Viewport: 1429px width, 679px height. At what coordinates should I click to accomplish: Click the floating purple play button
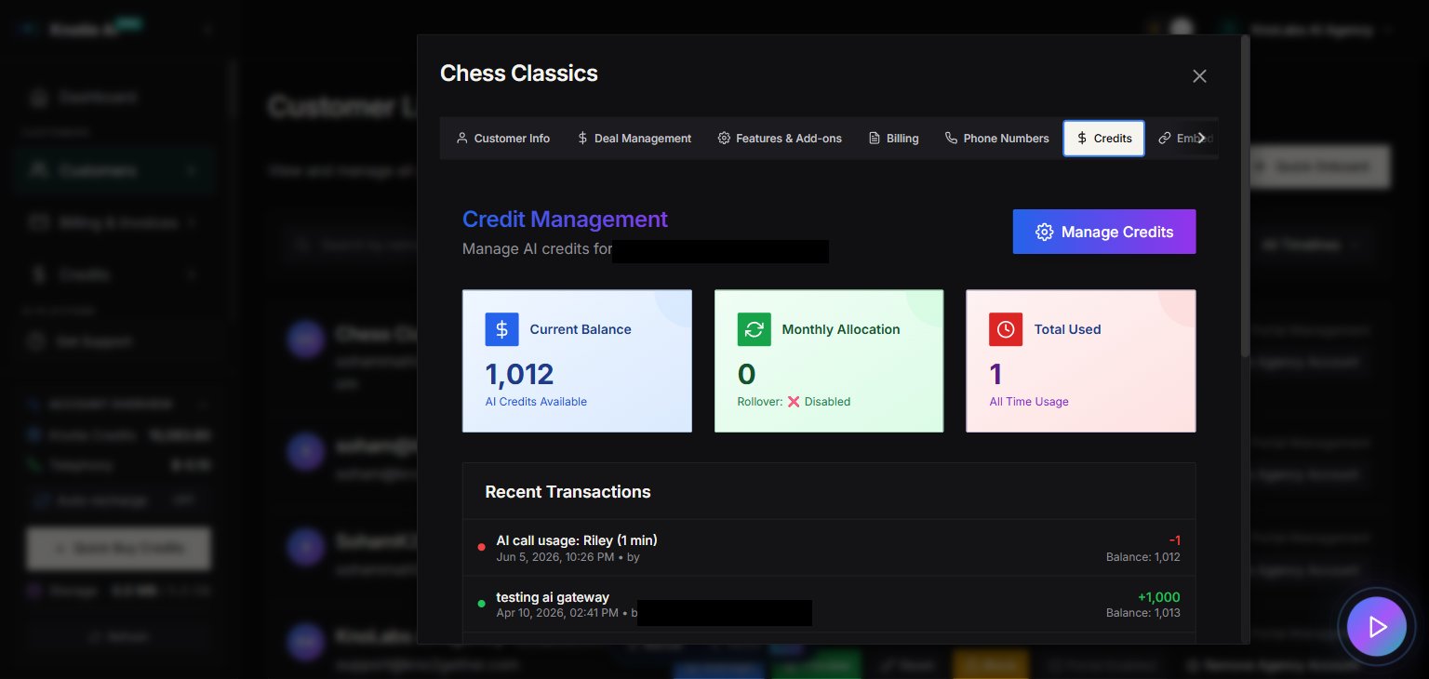coord(1377,627)
